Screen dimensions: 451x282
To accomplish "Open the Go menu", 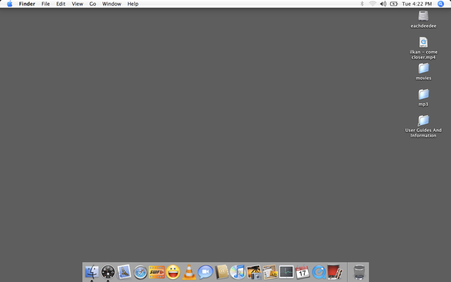I will pyautogui.click(x=92, y=4).
